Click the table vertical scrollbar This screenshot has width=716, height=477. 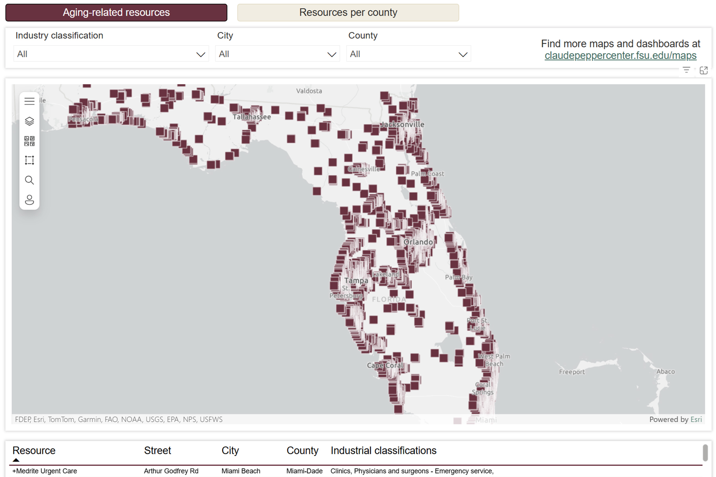705,453
